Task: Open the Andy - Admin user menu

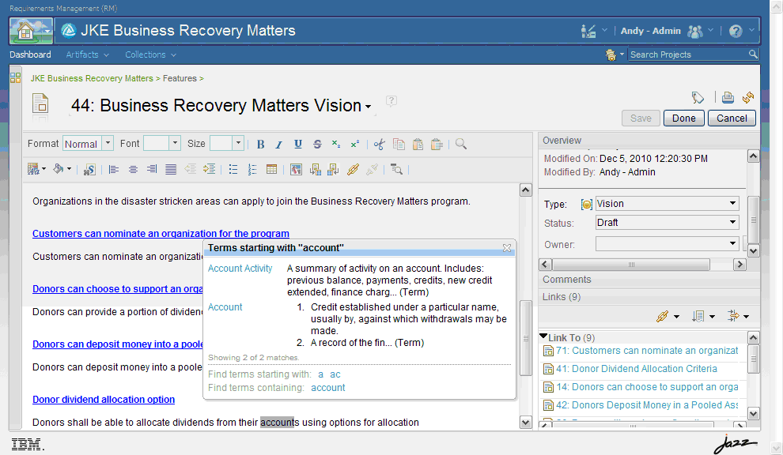Action: [x=651, y=31]
